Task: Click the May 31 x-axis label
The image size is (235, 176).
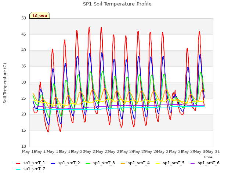Action: 213,152
